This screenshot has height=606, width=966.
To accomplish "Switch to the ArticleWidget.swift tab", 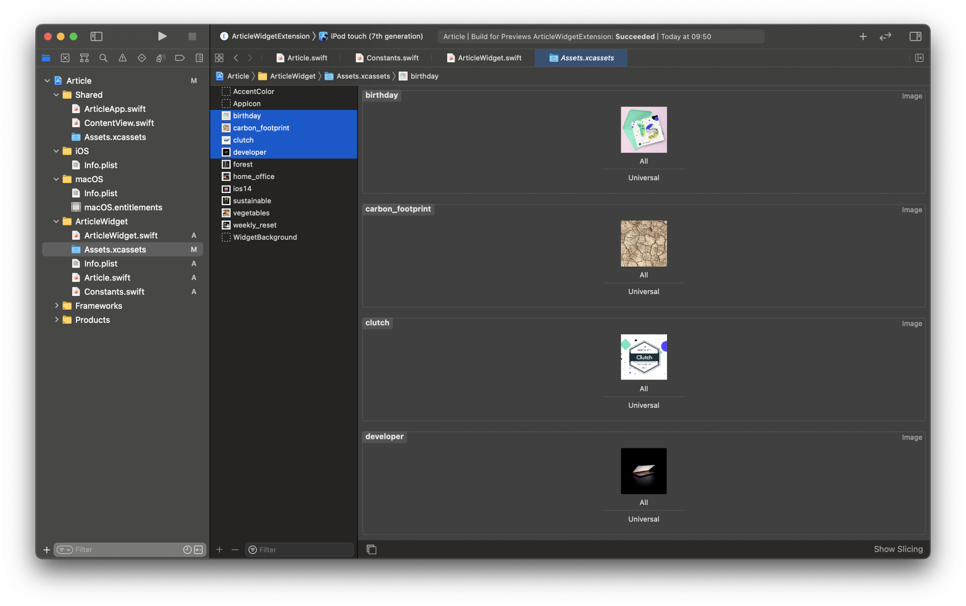I will coord(489,58).
